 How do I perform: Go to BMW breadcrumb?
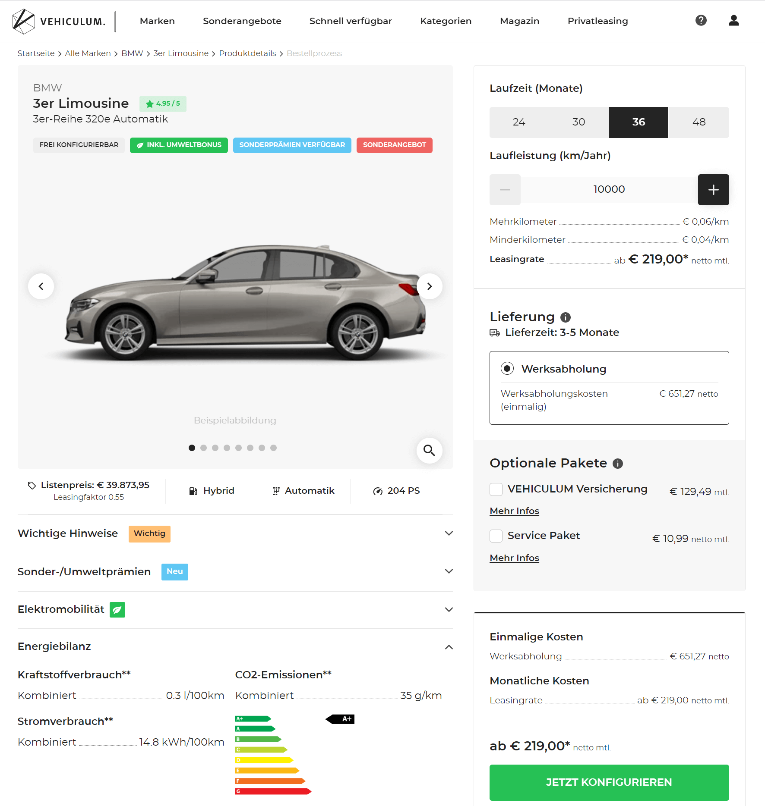(x=132, y=53)
